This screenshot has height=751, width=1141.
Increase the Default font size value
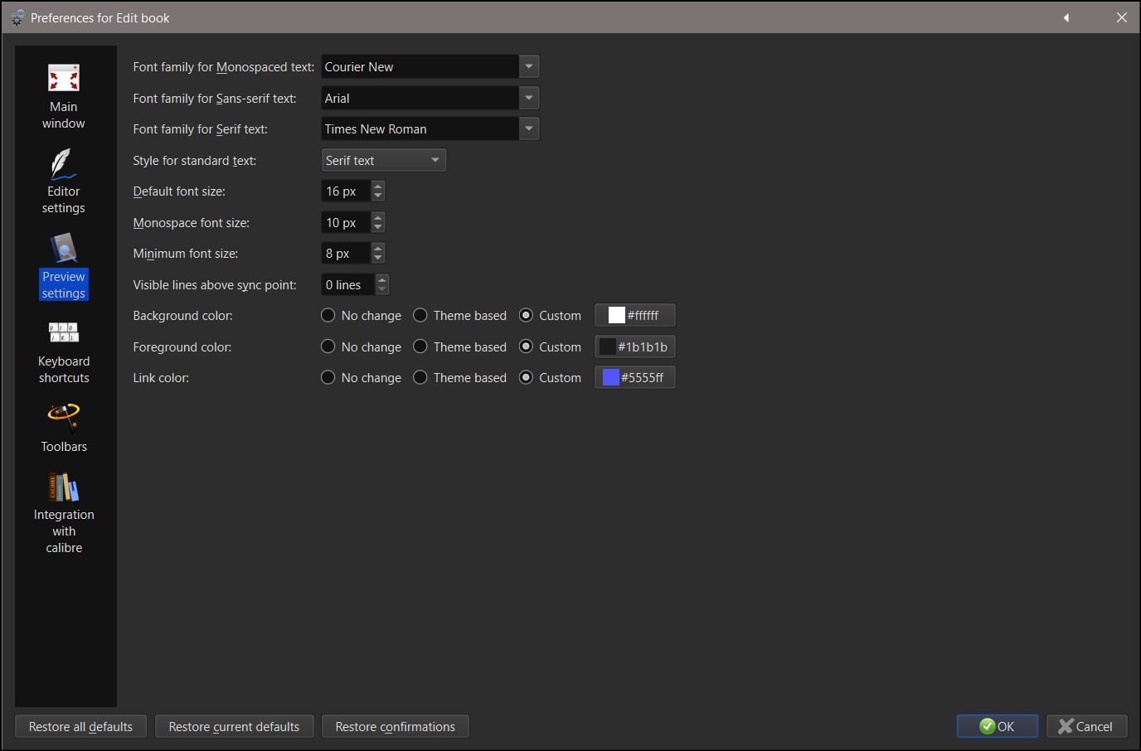[x=378, y=186]
